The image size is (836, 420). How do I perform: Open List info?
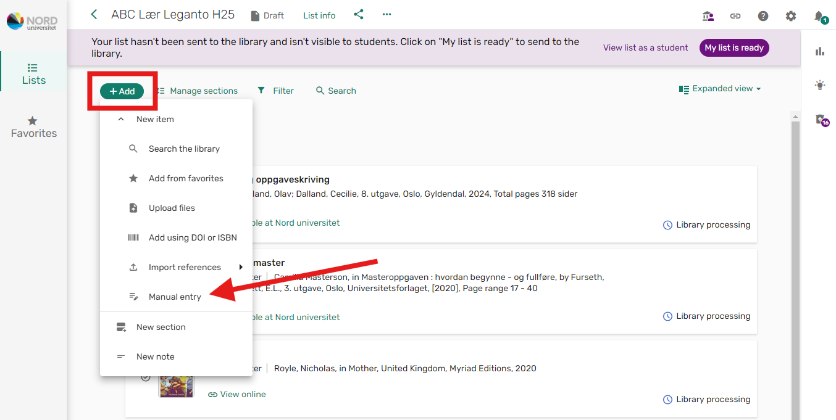319,15
